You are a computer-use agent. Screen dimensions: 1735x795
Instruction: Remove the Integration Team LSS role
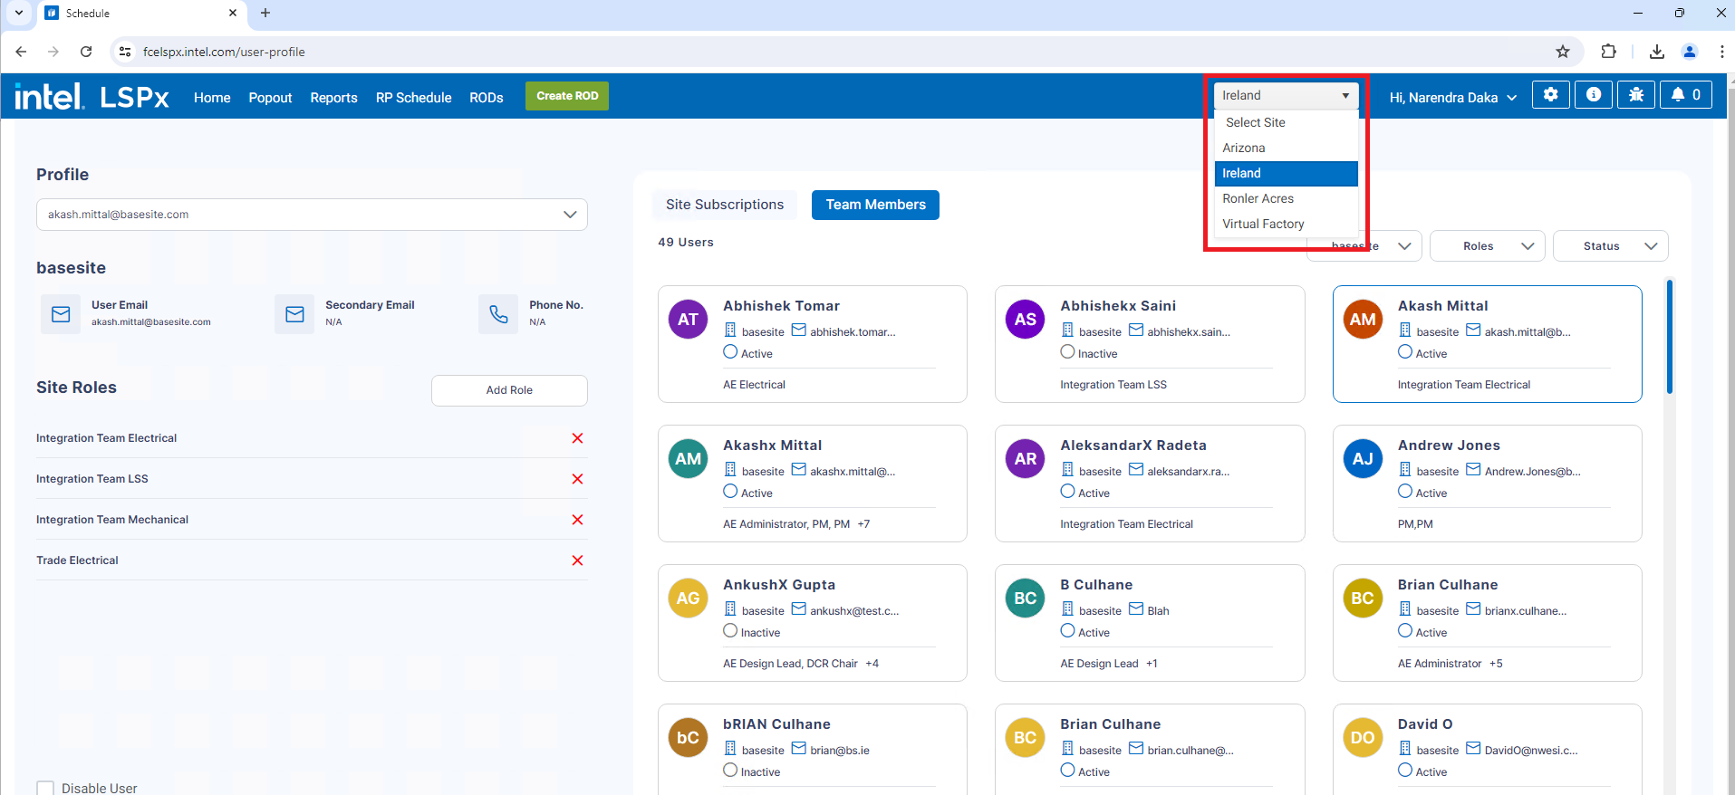pyautogui.click(x=577, y=479)
